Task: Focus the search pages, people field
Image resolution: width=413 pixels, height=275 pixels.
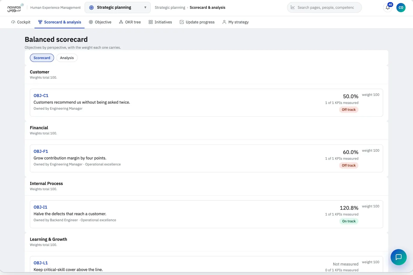Action: (324, 8)
